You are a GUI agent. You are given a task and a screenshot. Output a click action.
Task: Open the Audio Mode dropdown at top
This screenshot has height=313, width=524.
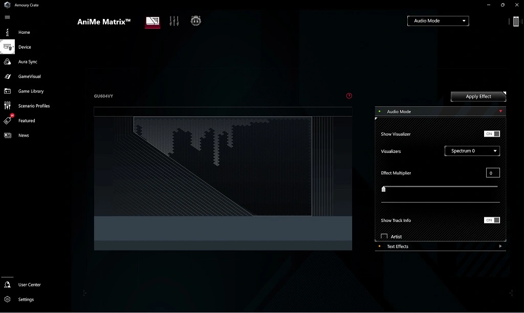coord(438,20)
